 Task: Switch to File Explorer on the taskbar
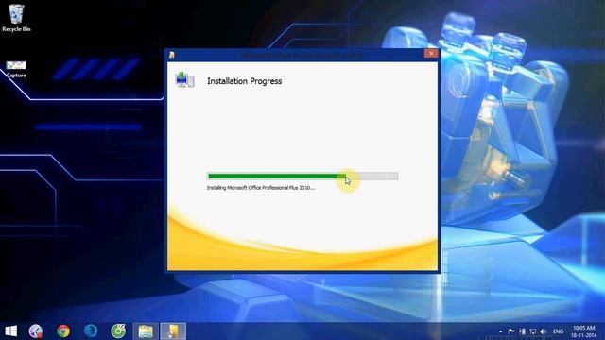click(146, 331)
